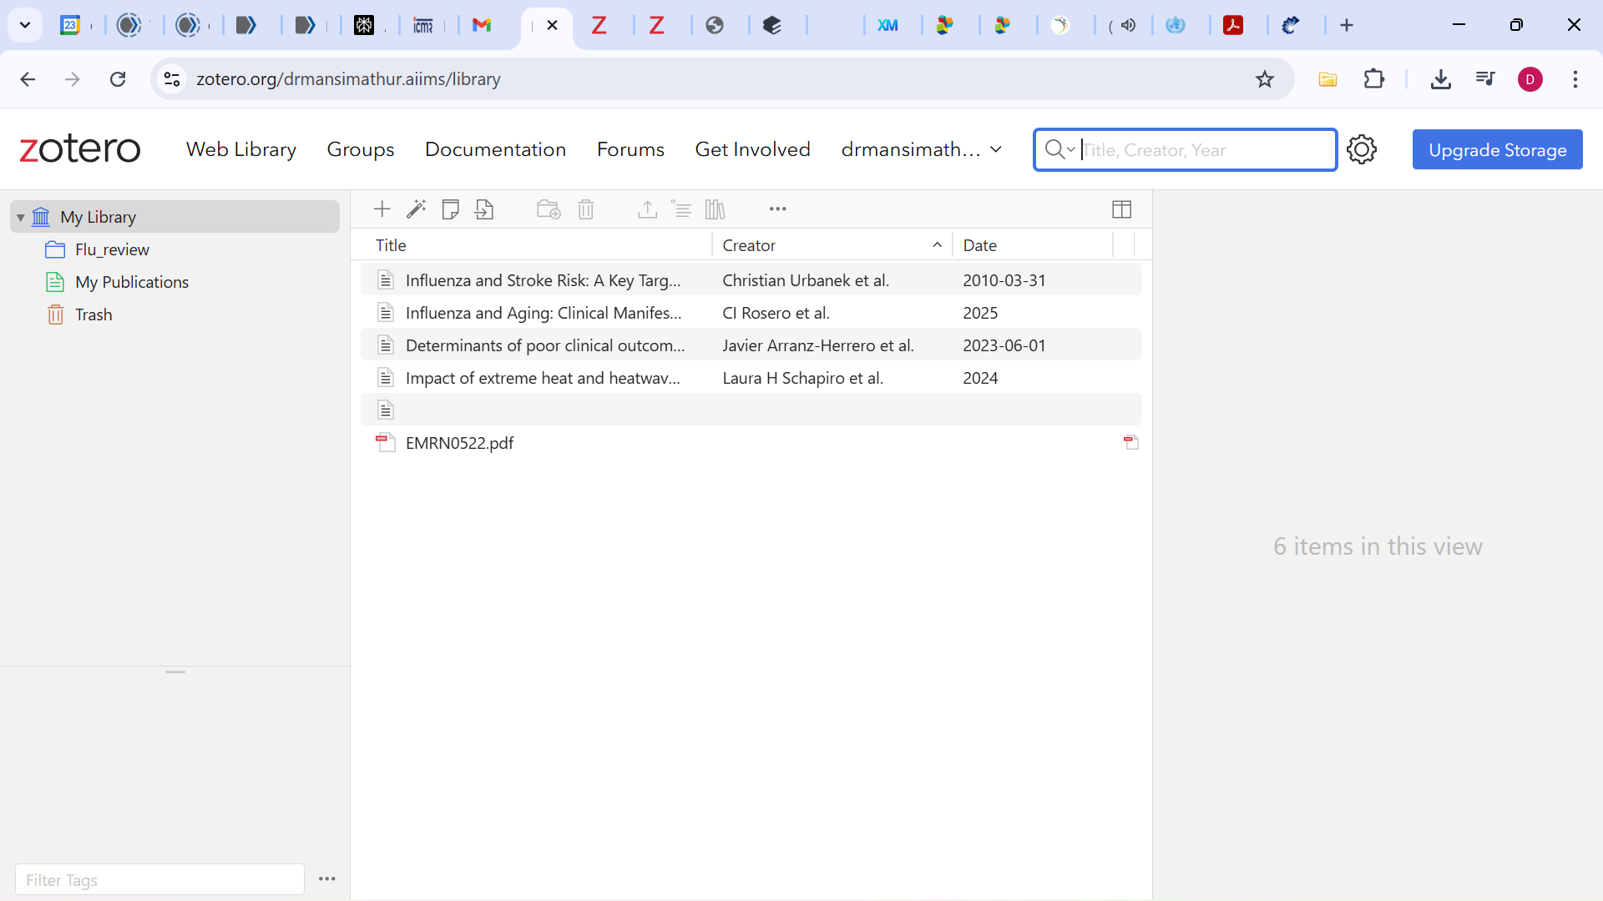The width and height of the screenshot is (1603, 901).
Task: Collapse the My Library tree
Action: coord(21,218)
